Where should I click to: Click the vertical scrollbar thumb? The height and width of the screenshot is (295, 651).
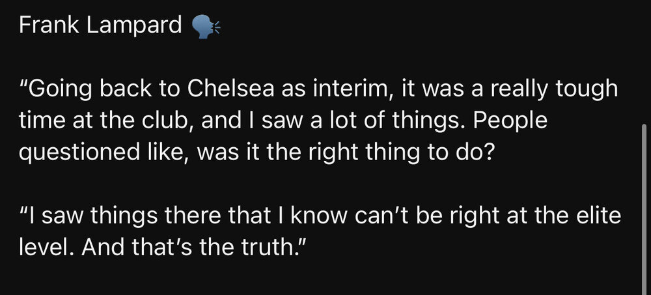click(x=644, y=209)
